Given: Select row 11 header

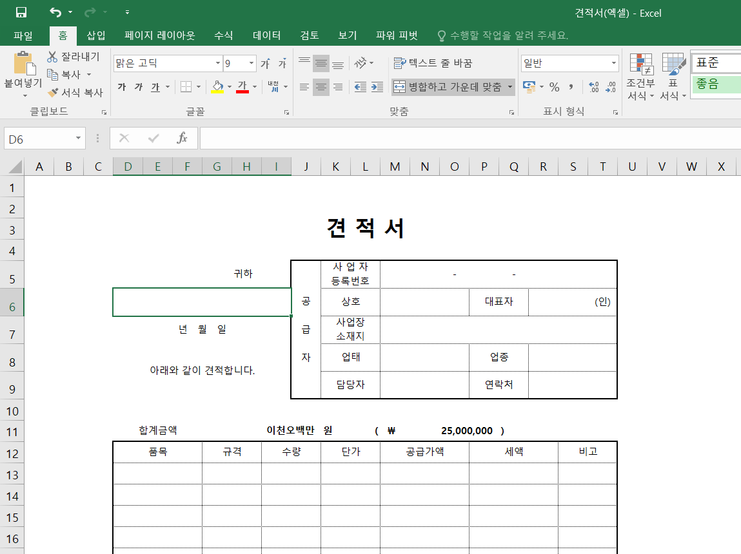Looking at the screenshot, I should pos(12,432).
